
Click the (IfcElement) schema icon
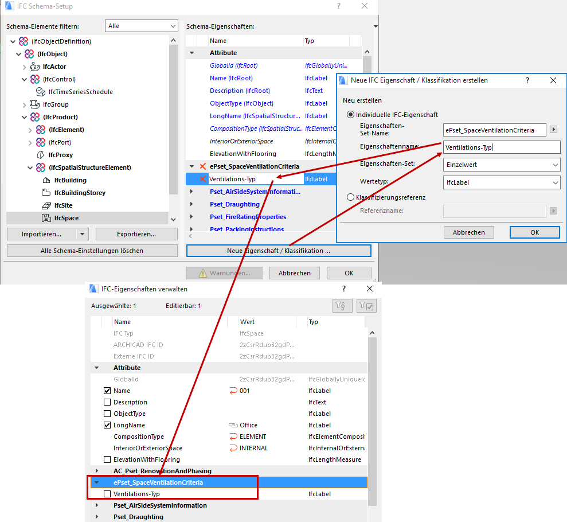[41, 130]
